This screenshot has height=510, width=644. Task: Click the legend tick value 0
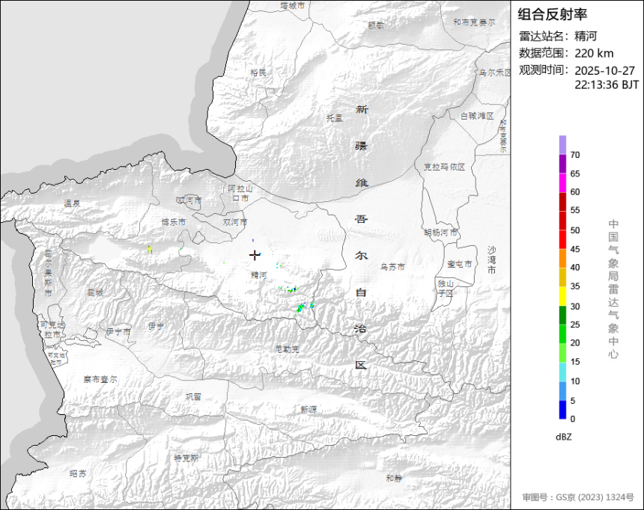pyautogui.click(x=573, y=419)
